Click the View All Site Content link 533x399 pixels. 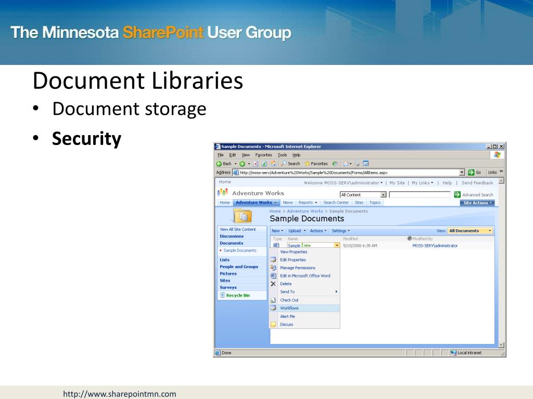tap(238, 229)
